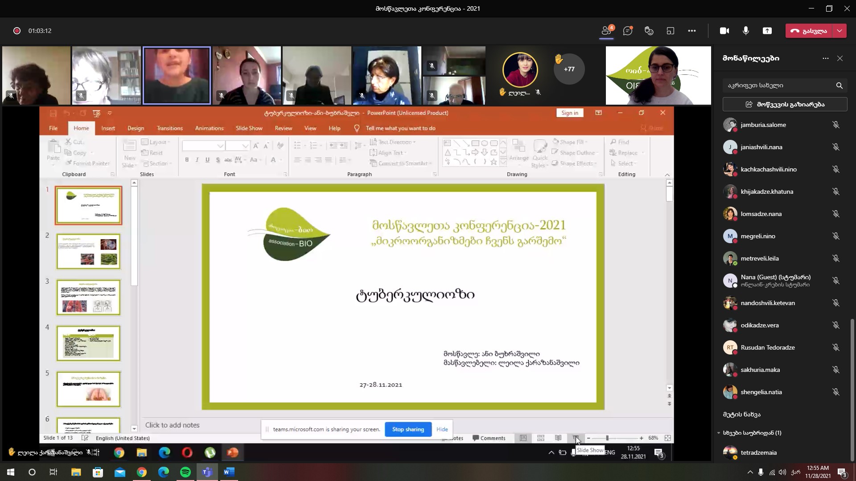
Task: Open the PowerPoint File tab
Action: [x=53, y=128]
